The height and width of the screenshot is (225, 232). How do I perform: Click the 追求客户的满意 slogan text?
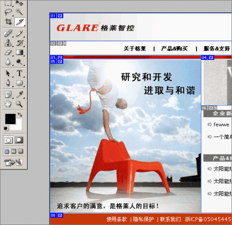[x=80, y=206]
